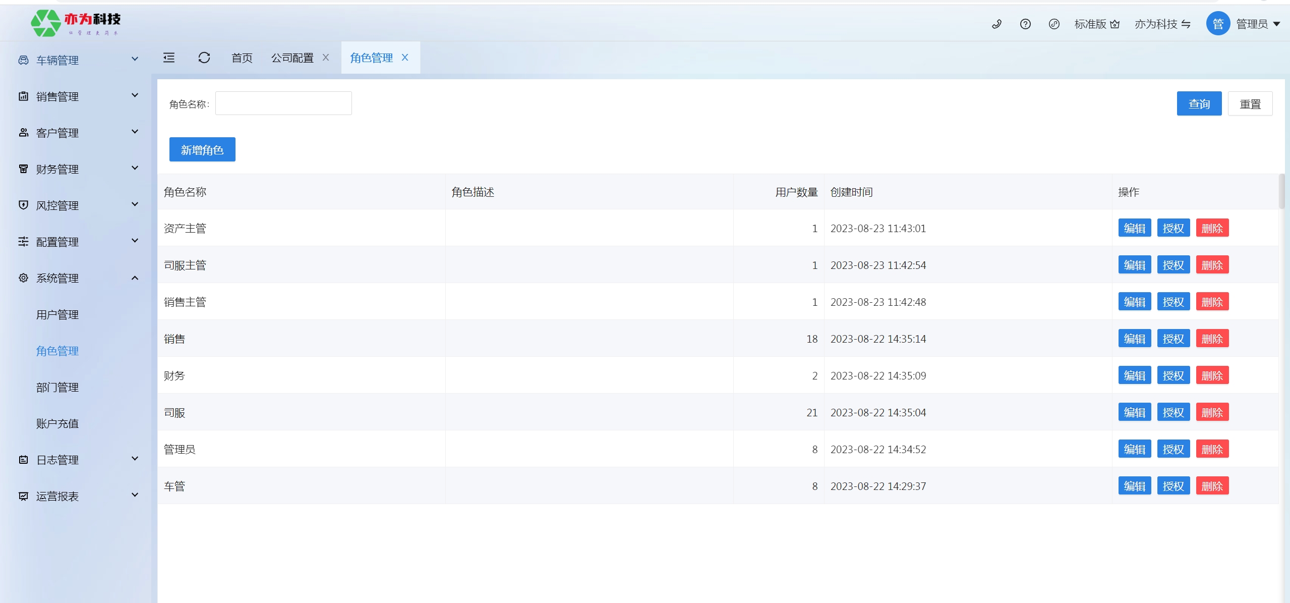Image resolution: width=1290 pixels, height=603 pixels.
Task: Switch company via 亦为科技 swap icon
Action: click(x=1186, y=24)
